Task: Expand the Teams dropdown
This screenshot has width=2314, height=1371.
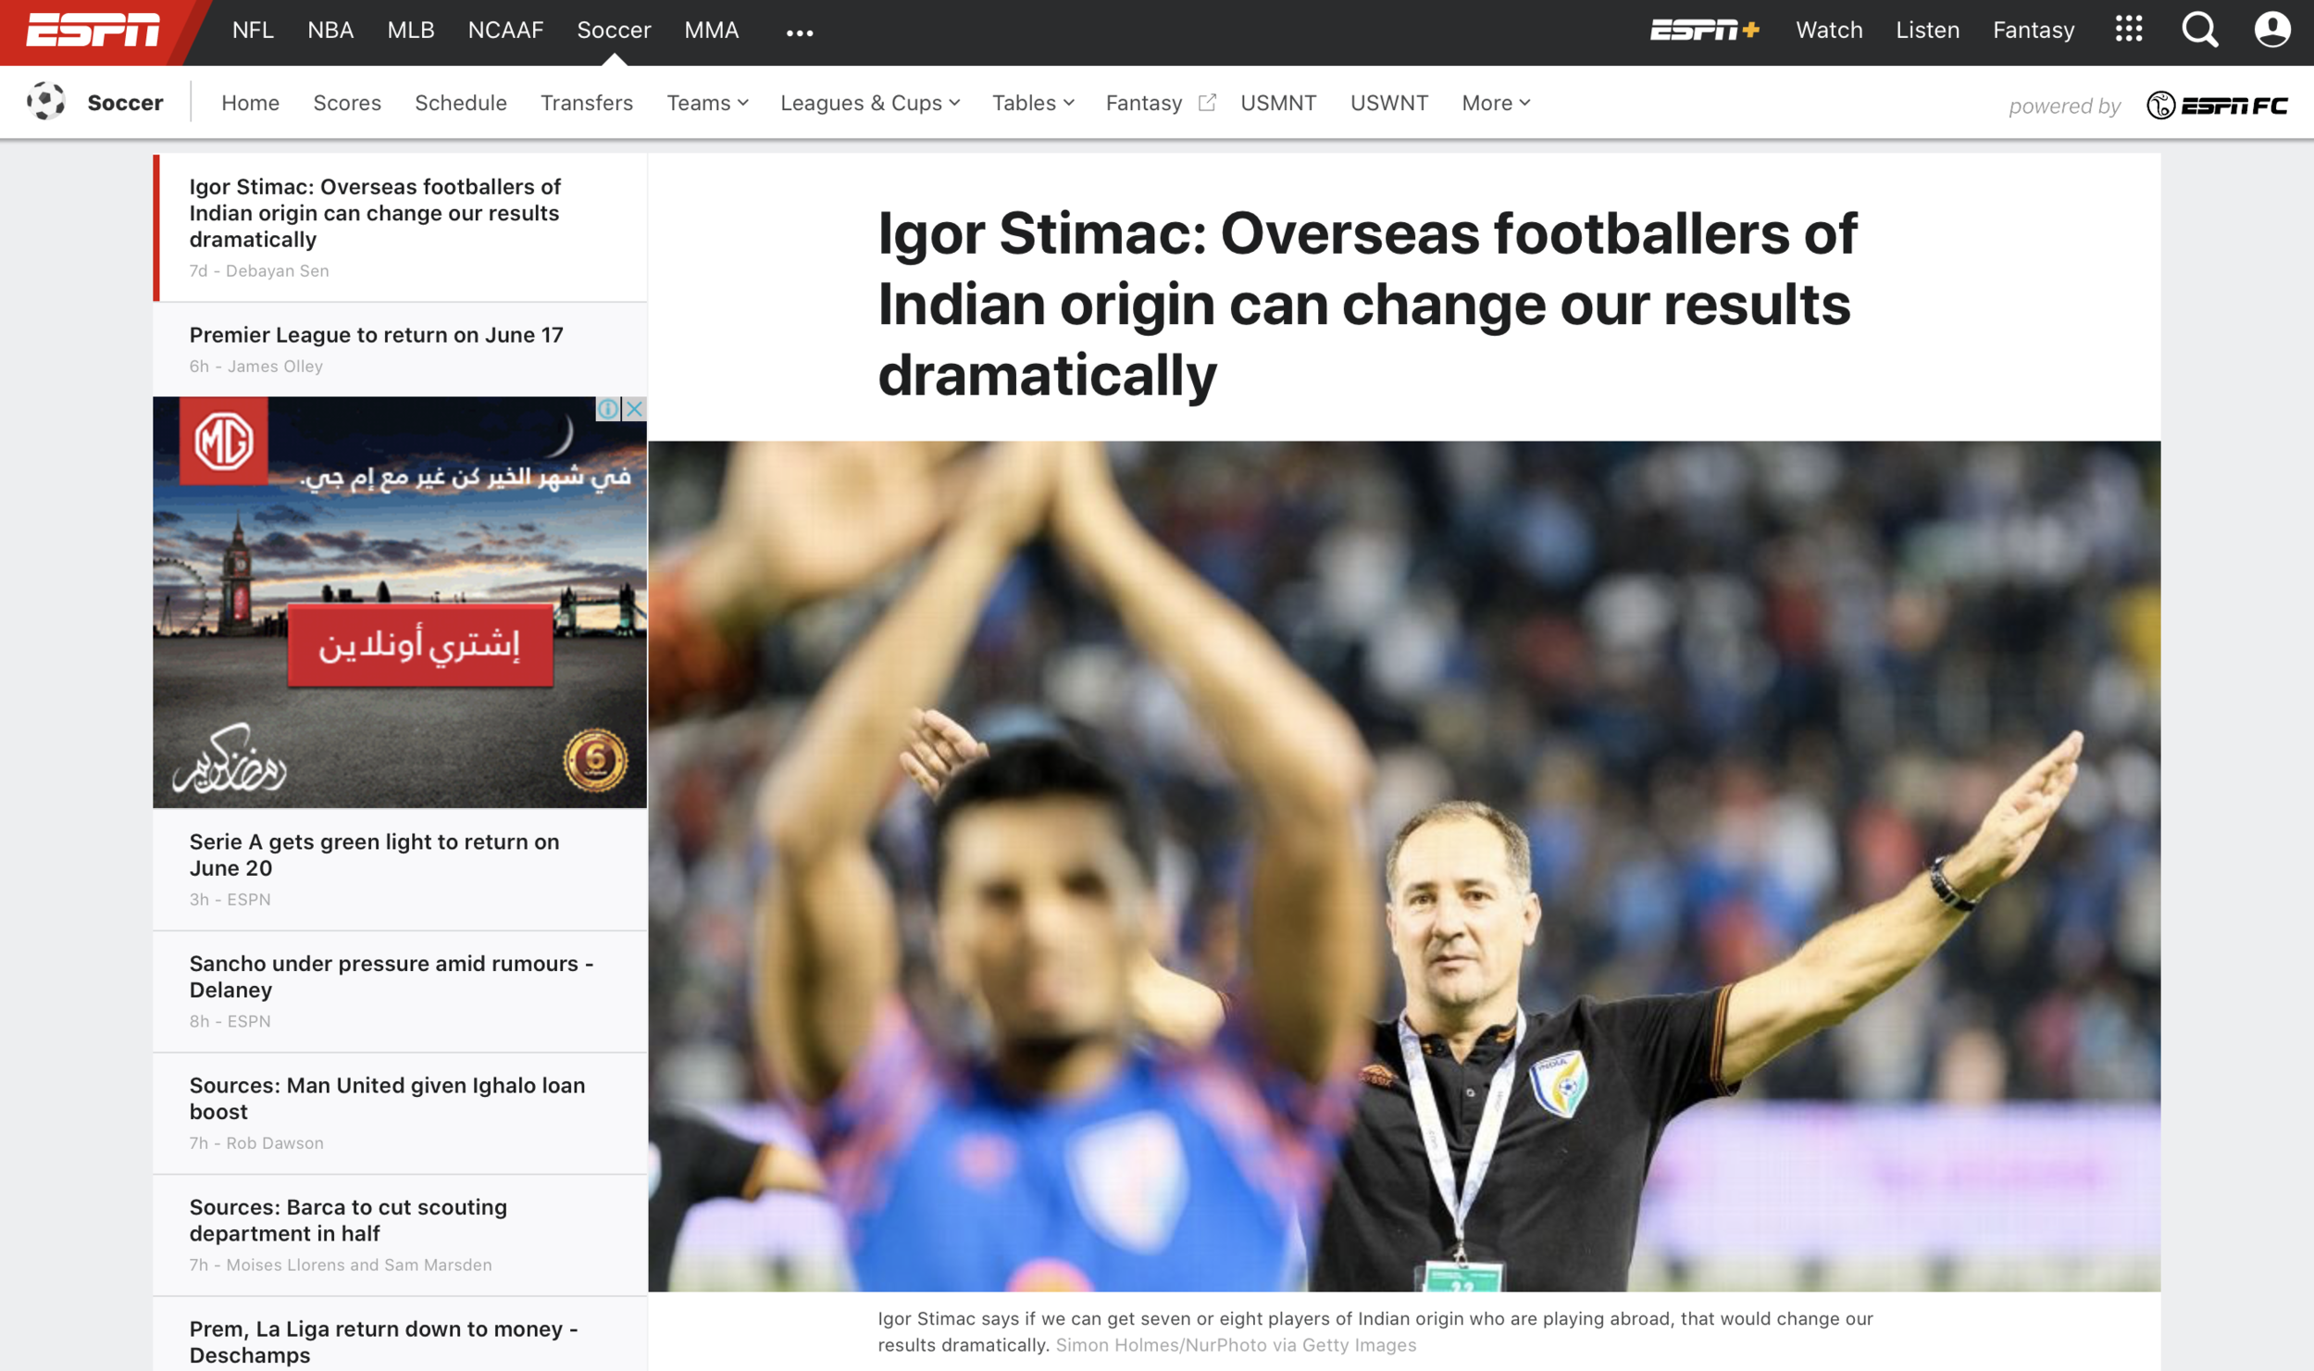Action: coord(707,103)
